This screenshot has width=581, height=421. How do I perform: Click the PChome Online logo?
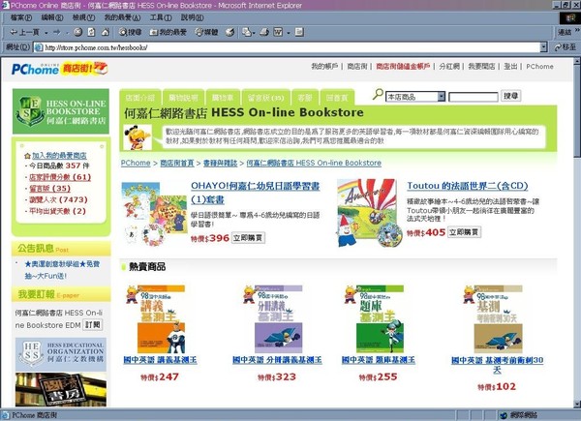coord(35,69)
